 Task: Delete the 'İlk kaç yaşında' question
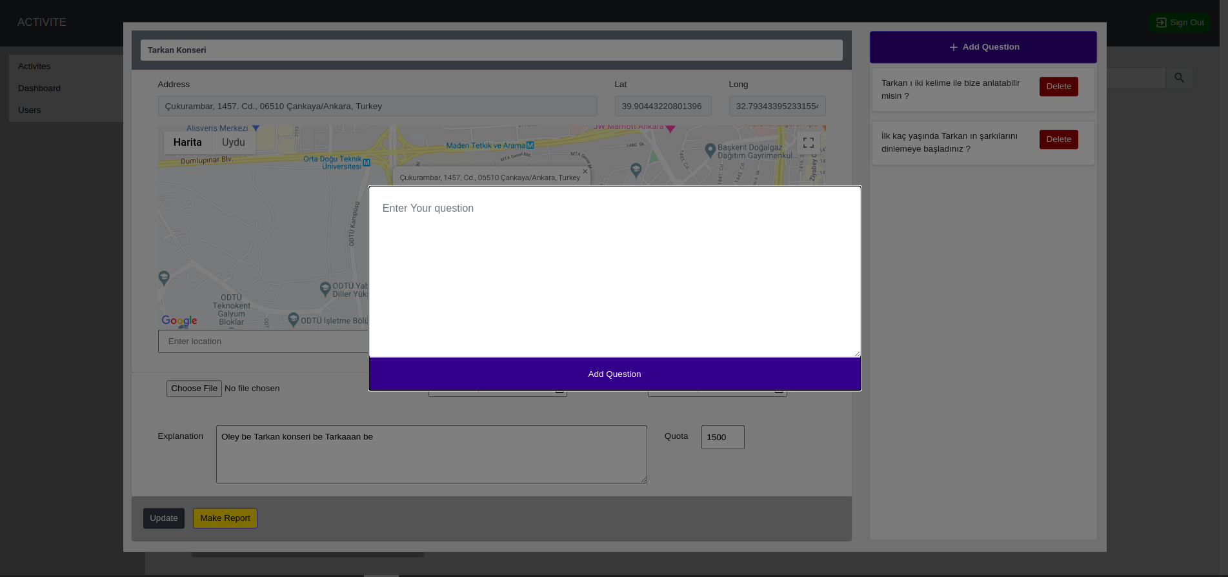pyautogui.click(x=1058, y=139)
